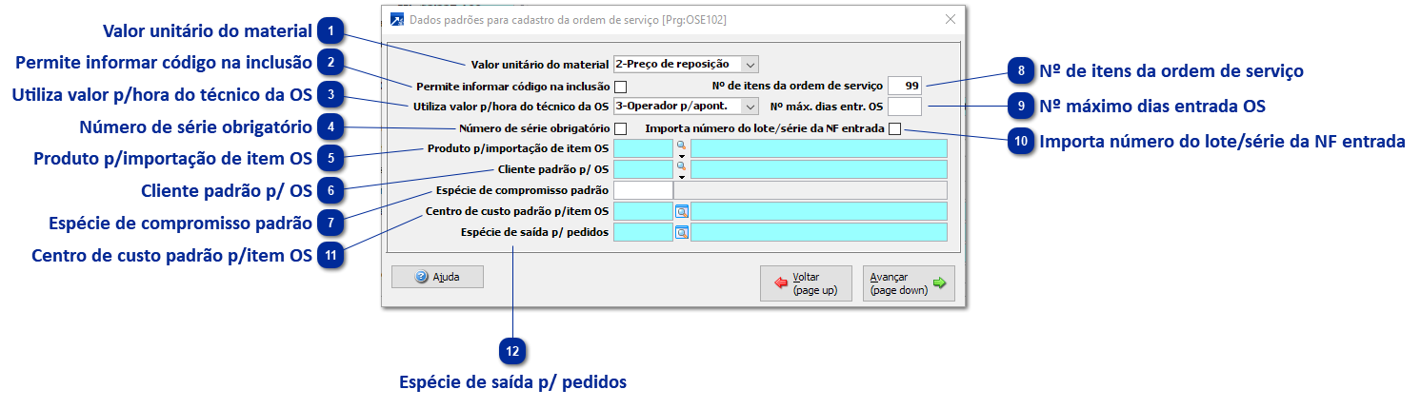Expand Utiliza valor p/hora do técnico dropdown
Viewport: 1421px width, 409px height.
(x=750, y=106)
